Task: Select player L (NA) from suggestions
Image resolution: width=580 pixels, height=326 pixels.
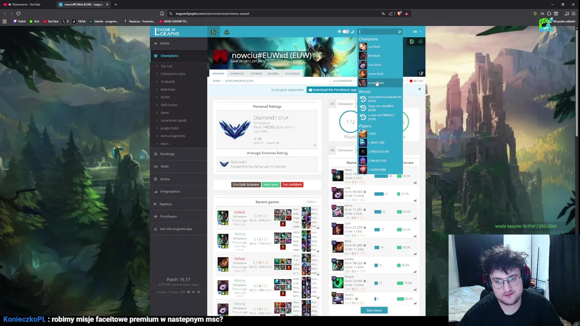Action: coord(380,134)
